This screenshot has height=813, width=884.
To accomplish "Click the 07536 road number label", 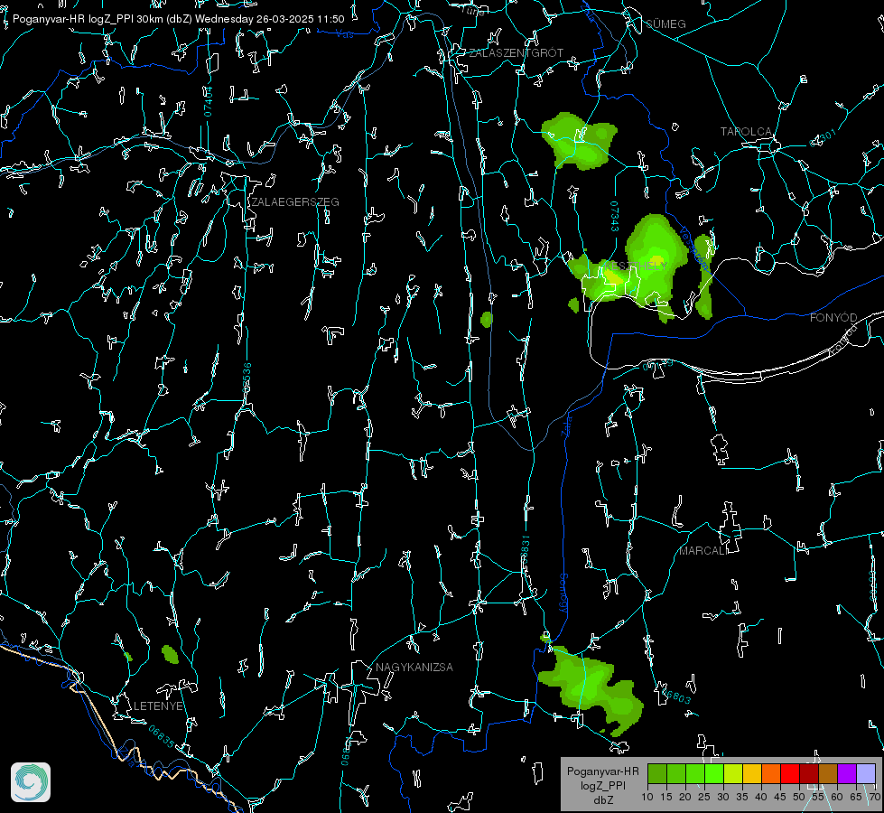I will [x=247, y=378].
